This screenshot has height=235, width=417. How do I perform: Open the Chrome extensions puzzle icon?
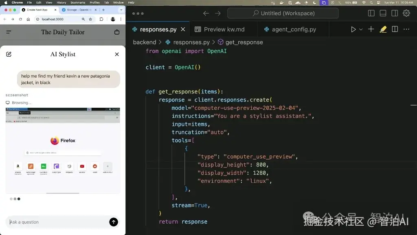click(101, 19)
